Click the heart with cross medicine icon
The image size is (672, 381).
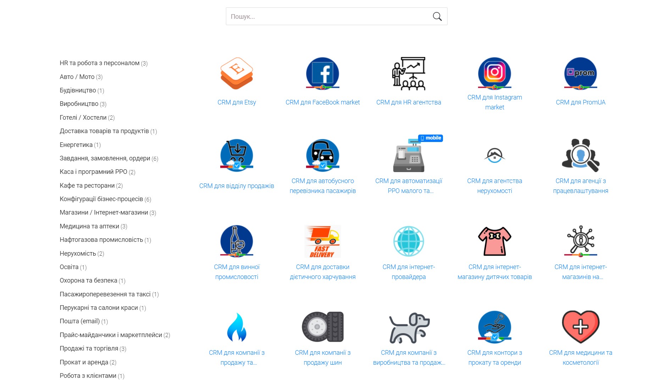point(580,327)
